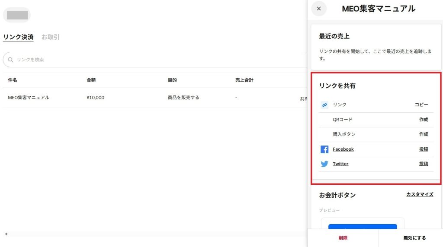Switch to the リンク決済 tab

coord(18,37)
